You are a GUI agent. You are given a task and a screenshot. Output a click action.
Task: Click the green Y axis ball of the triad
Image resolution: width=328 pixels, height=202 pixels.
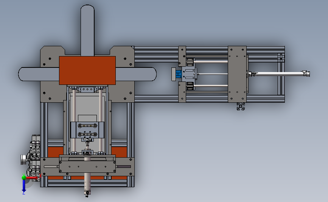coord(24,177)
